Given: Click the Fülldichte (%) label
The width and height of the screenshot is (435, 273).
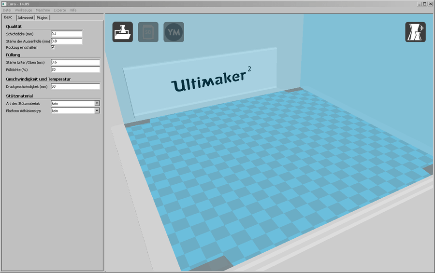Looking at the screenshot, I should (x=16, y=70).
